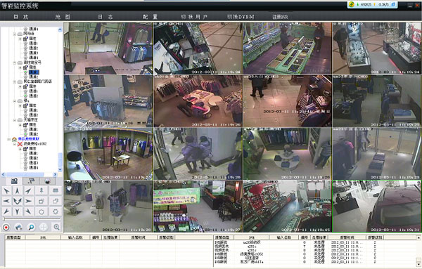Open the 配置 menu in top bar
This screenshot has width=422, height=269.
coord(151,17)
